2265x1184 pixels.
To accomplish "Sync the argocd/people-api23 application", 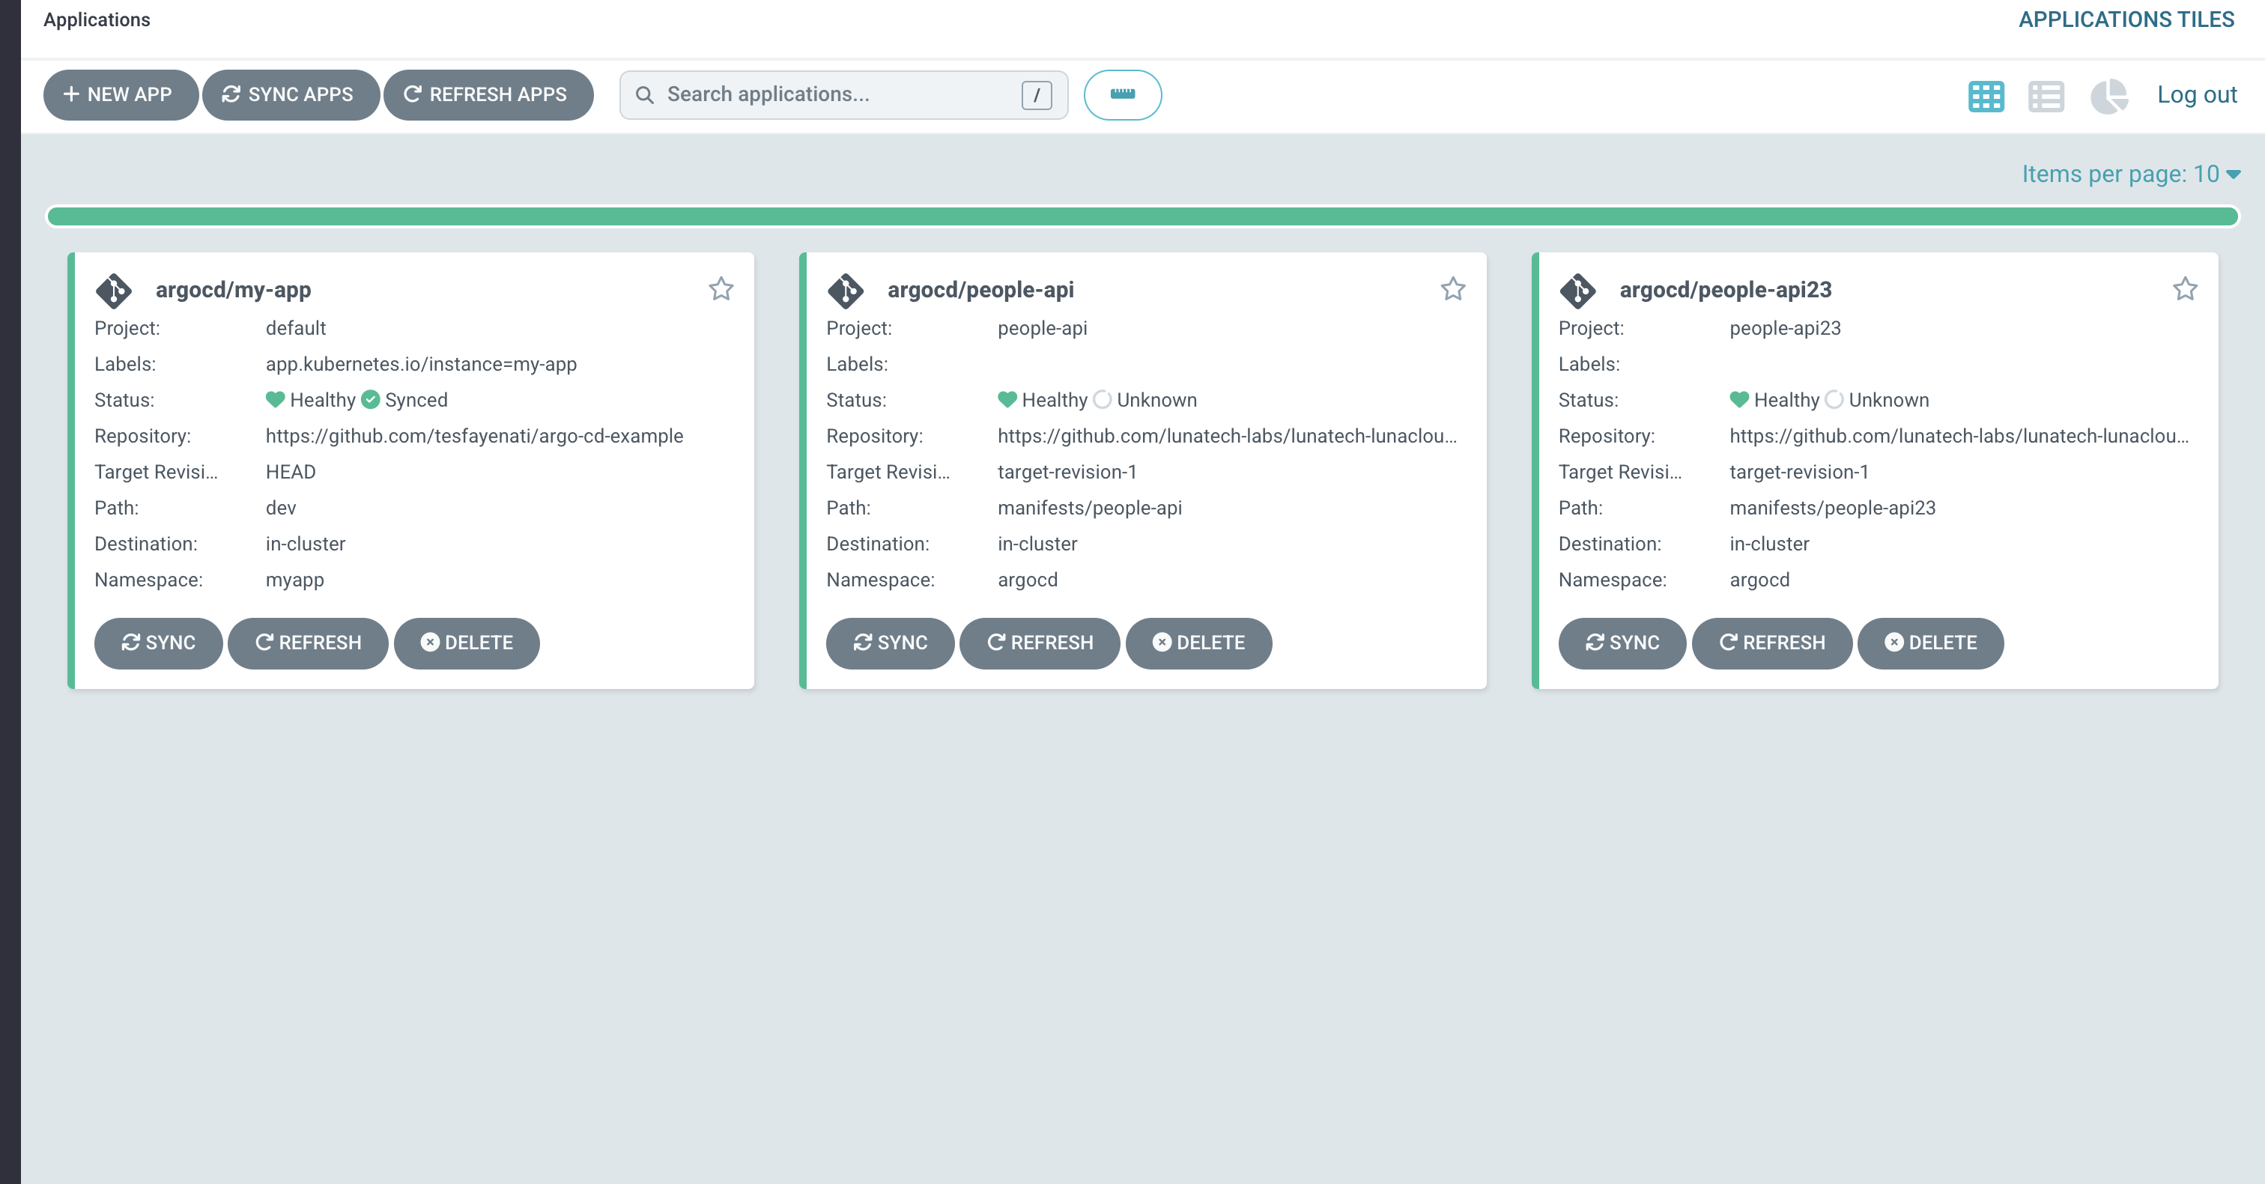I will pyautogui.click(x=1622, y=643).
